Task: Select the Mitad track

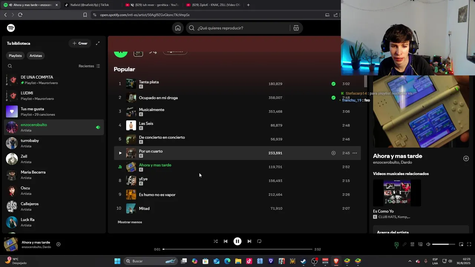Action: [237, 208]
